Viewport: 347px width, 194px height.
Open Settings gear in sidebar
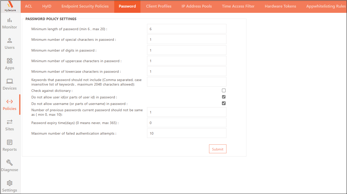coord(10,186)
